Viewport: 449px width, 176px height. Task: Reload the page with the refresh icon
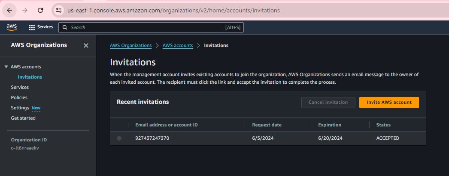(40, 10)
